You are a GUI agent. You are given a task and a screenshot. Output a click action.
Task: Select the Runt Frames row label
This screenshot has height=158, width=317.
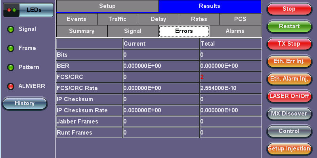click(89, 133)
